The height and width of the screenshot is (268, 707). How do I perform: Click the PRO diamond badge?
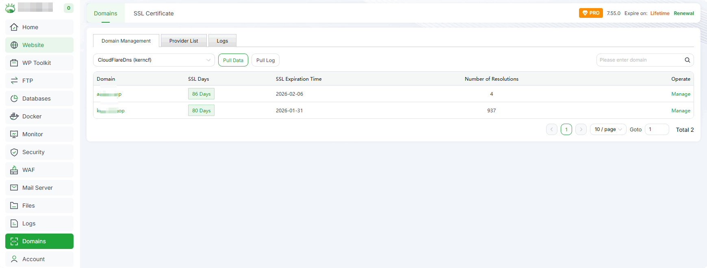point(591,13)
